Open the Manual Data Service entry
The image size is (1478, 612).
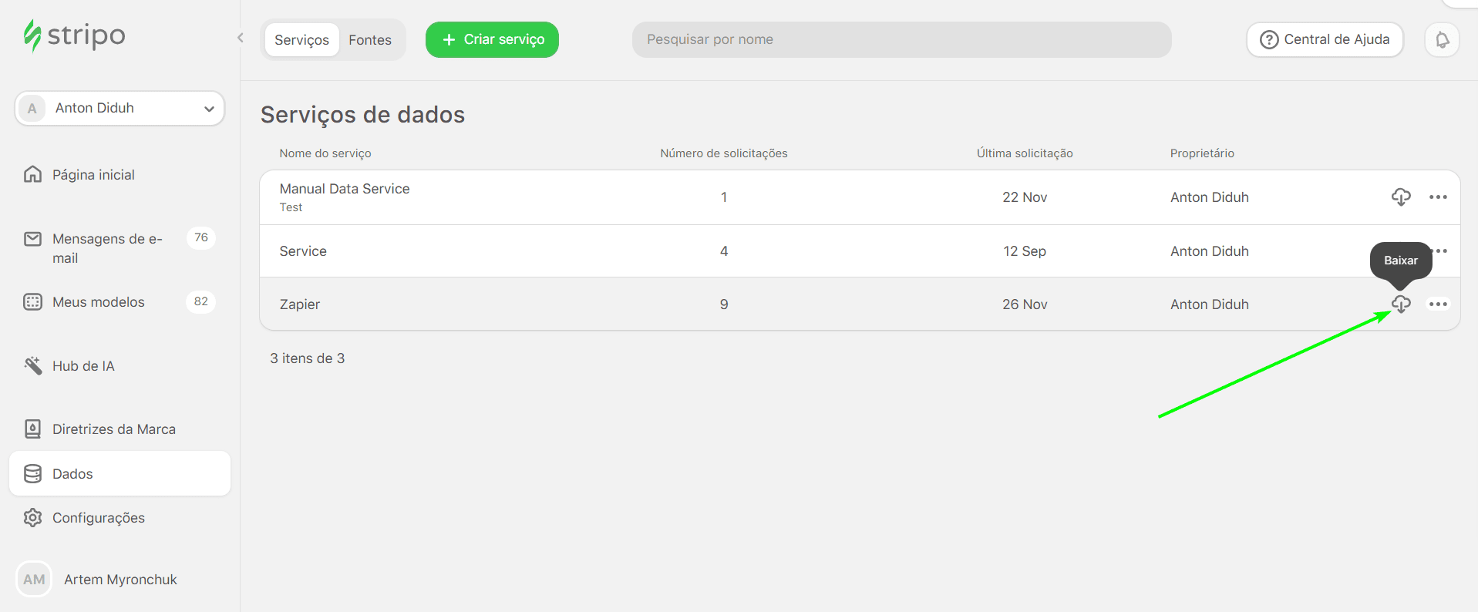click(x=345, y=189)
